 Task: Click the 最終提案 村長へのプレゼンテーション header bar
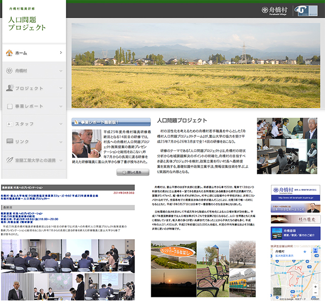[x=68, y=187]
